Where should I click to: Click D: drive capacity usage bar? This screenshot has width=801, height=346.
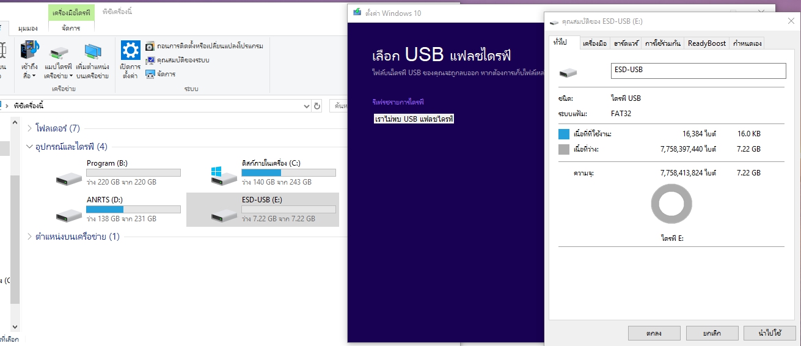(x=134, y=209)
